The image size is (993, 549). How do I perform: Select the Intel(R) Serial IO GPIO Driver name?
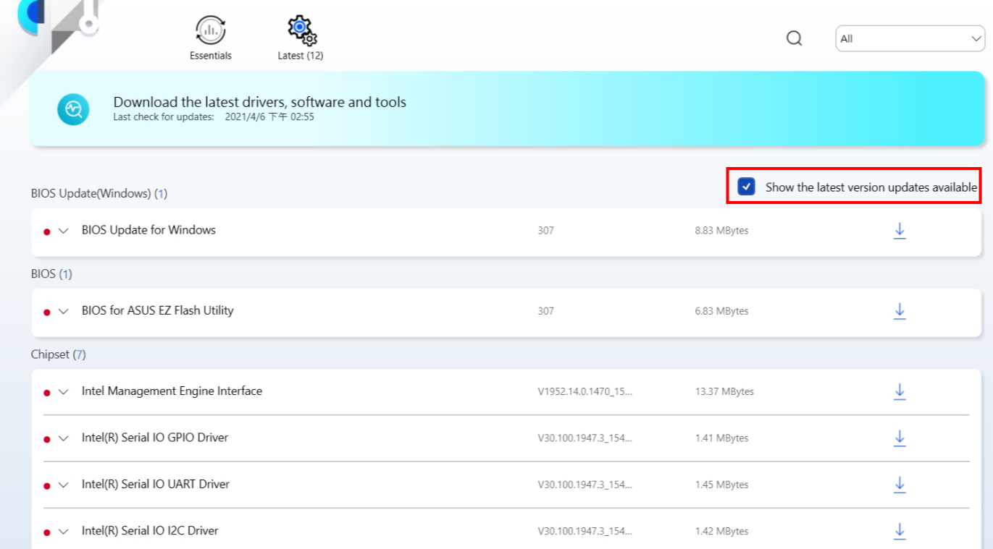tap(155, 437)
